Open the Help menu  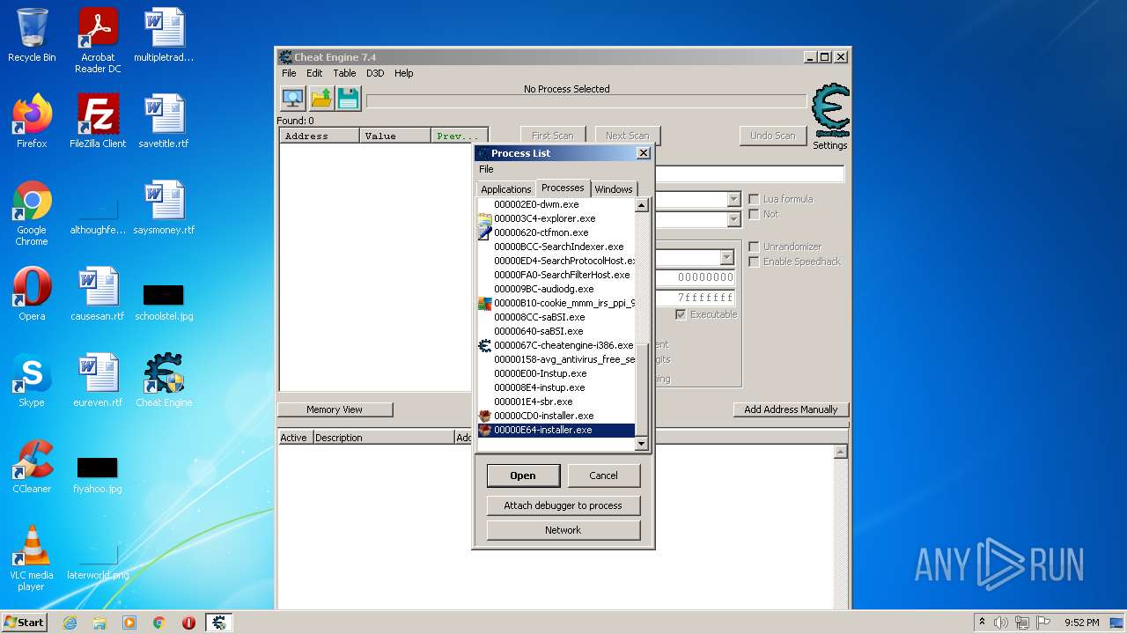click(x=403, y=73)
